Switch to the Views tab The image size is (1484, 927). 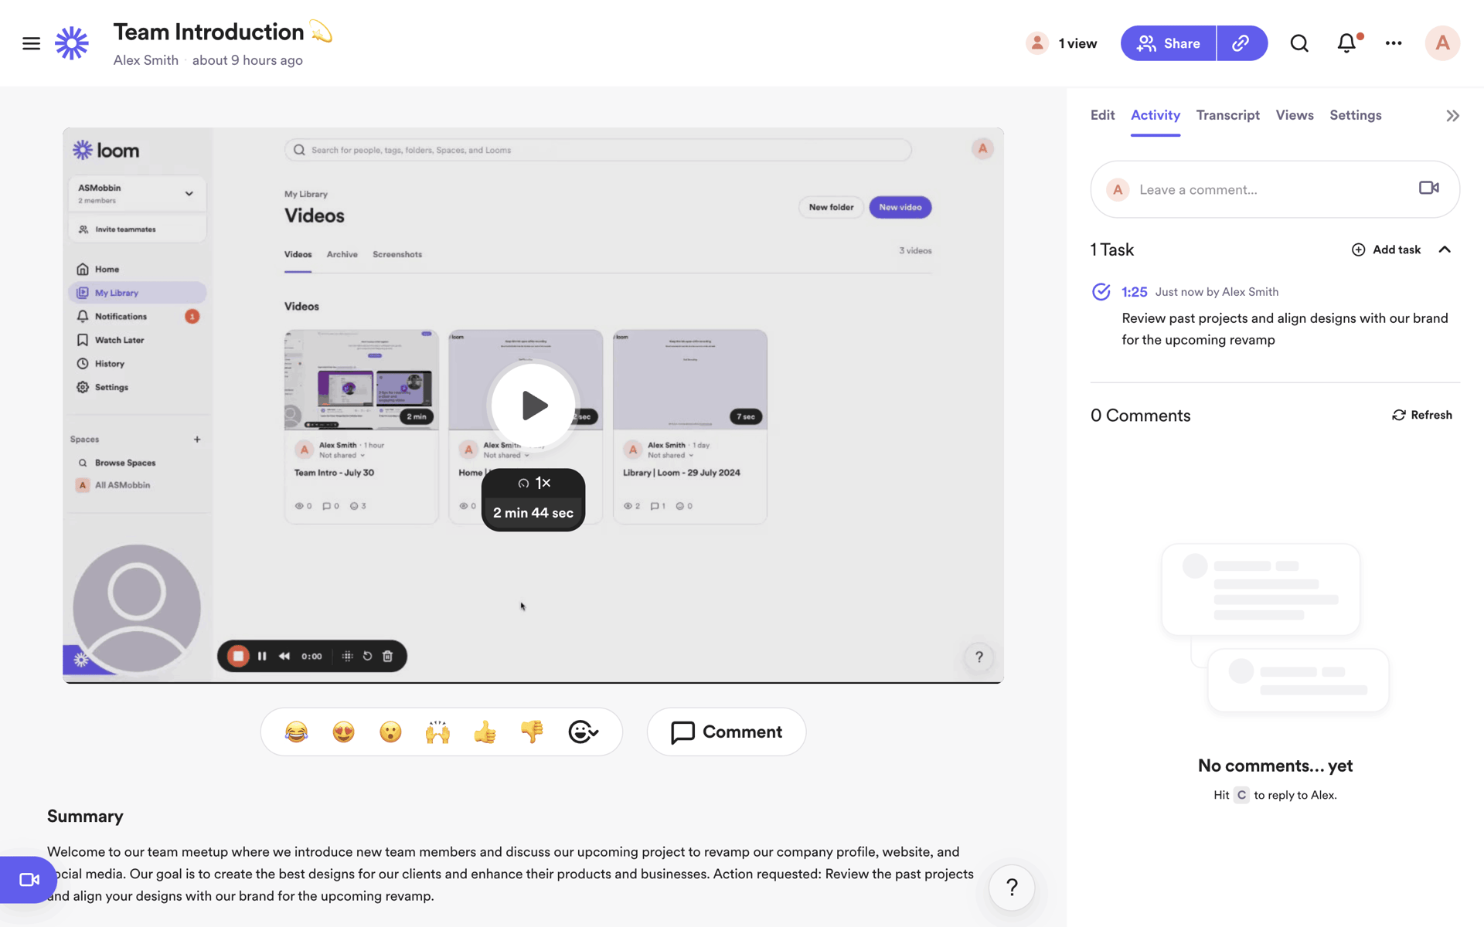(x=1294, y=115)
